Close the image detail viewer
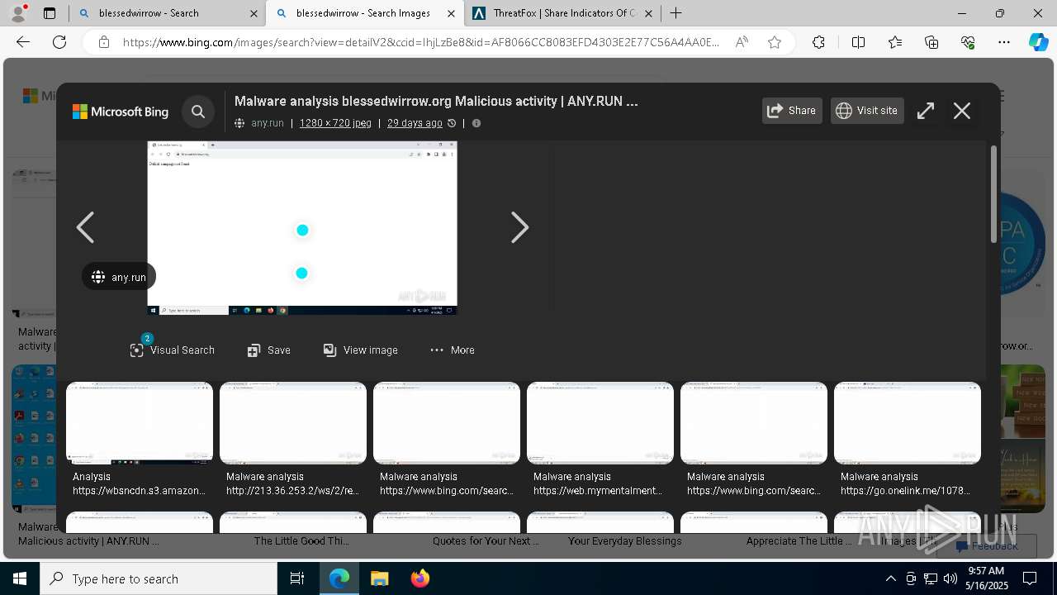Screen dimensions: 1057x595 [962, 111]
